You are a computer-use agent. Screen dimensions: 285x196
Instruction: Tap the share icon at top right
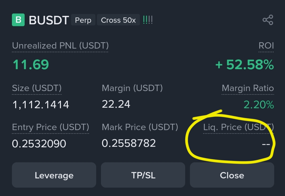tap(268, 20)
